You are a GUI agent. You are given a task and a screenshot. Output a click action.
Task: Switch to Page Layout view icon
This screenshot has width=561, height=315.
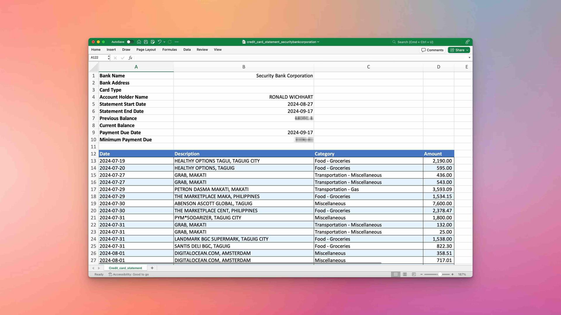[x=405, y=274]
